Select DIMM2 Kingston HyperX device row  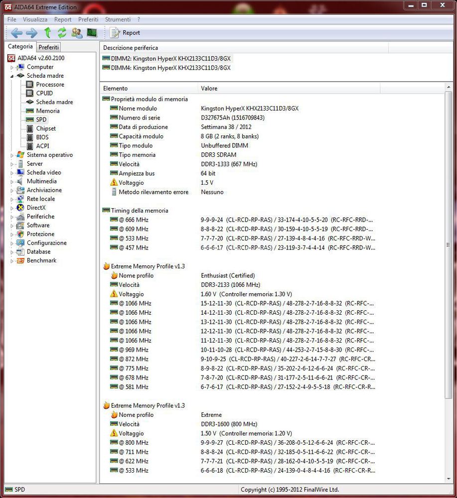point(167,58)
